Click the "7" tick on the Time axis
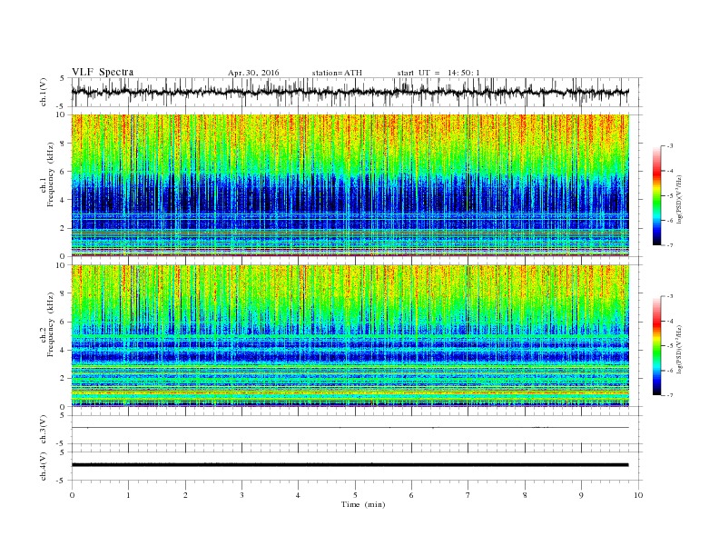Image resolution: width=719 pixels, height=556 pixels. (468, 495)
